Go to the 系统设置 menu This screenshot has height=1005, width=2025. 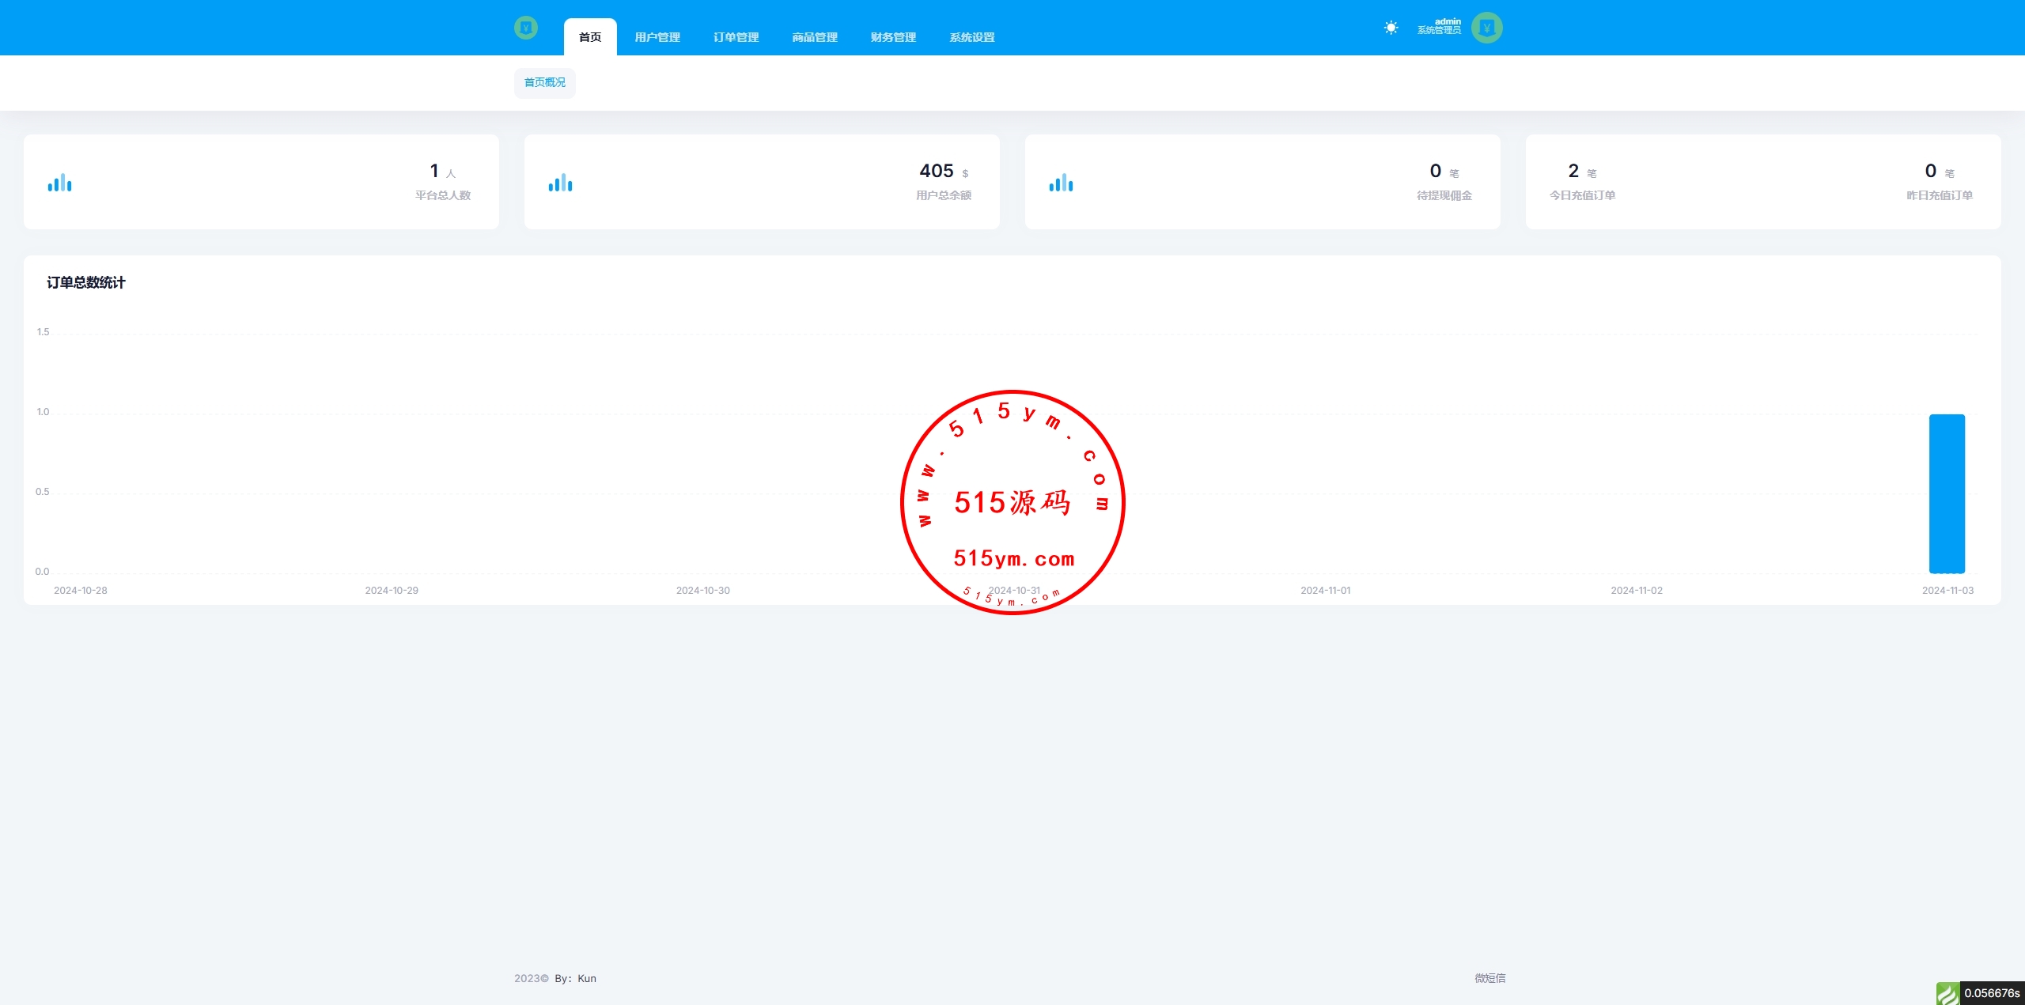pyautogui.click(x=972, y=37)
